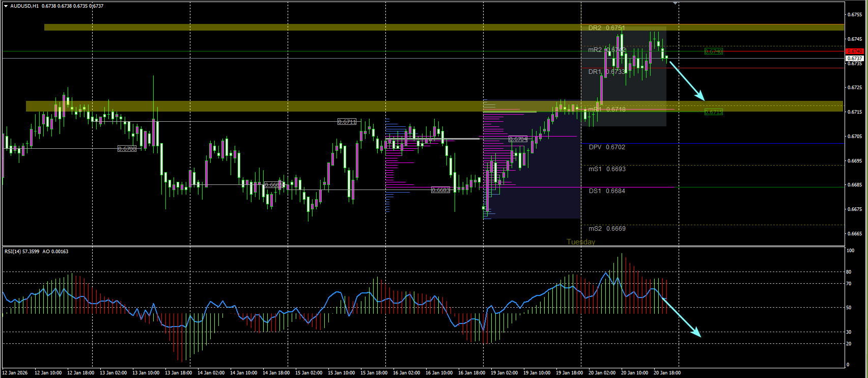The image size is (868, 378).
Task: Select the cyan arrow in the RSI window
Action: [681, 317]
